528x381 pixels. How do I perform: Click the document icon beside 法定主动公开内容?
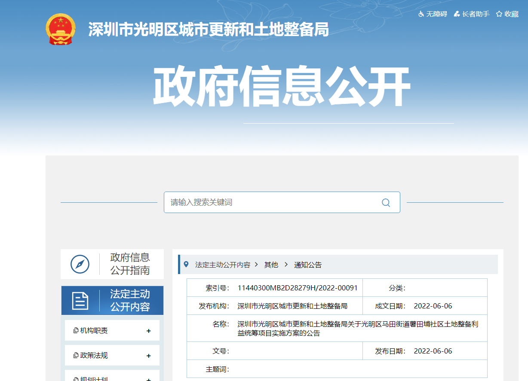click(x=80, y=301)
